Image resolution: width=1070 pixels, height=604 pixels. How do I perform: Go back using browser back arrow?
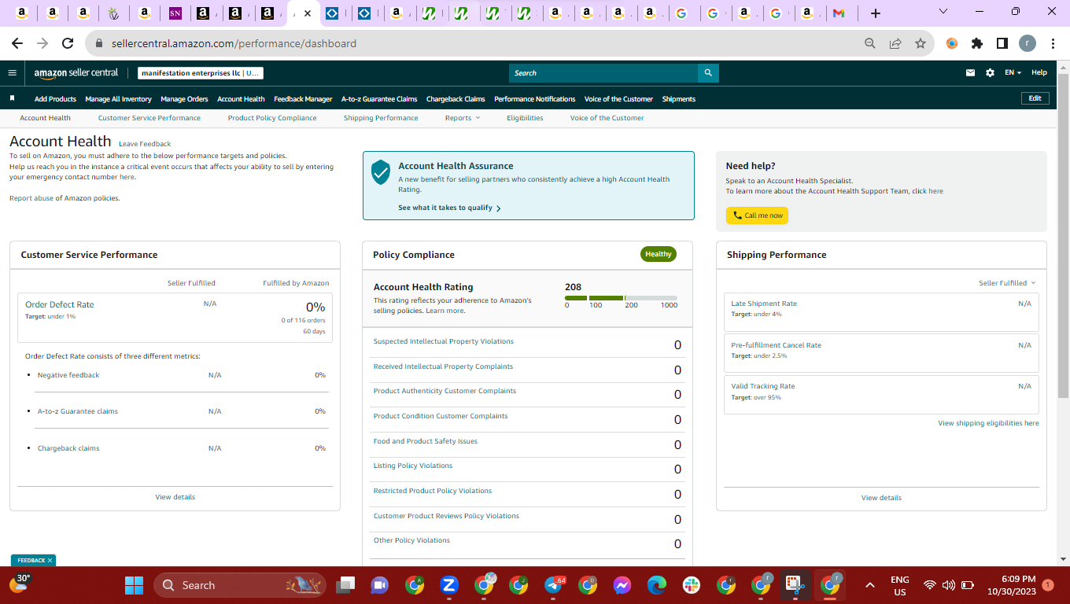coord(17,43)
